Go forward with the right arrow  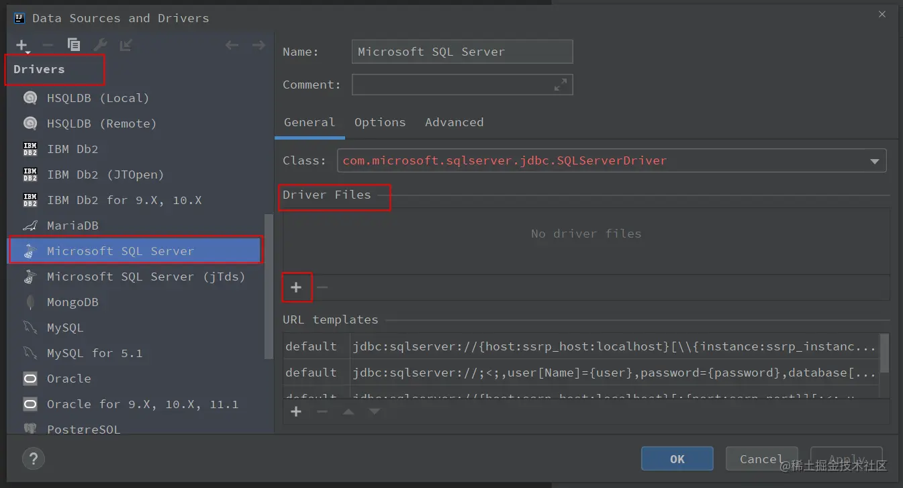click(258, 46)
